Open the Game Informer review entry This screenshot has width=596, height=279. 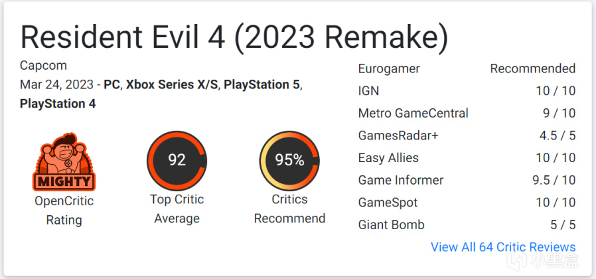pyautogui.click(x=467, y=180)
